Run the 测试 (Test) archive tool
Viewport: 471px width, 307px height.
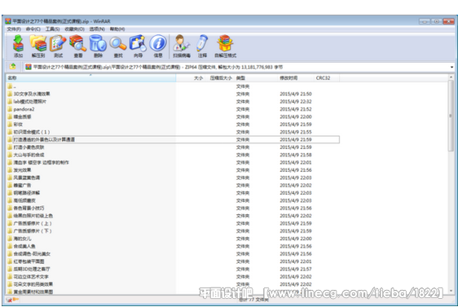coord(58,46)
